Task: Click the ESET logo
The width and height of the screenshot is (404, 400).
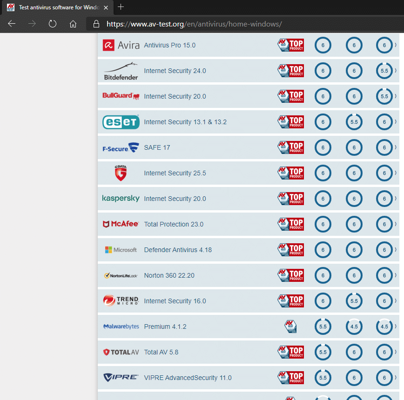Action: point(121,122)
